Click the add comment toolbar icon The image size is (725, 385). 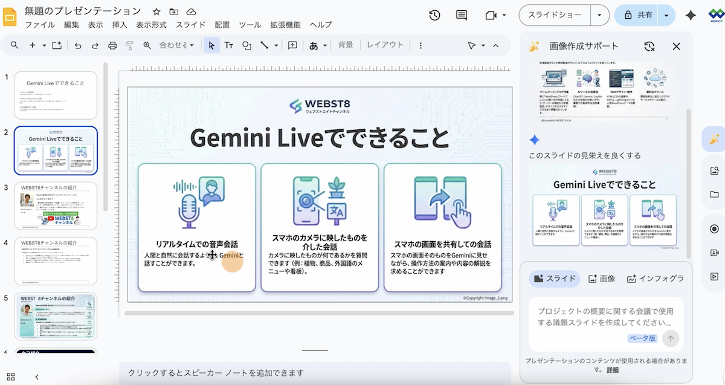pyautogui.click(x=292, y=45)
